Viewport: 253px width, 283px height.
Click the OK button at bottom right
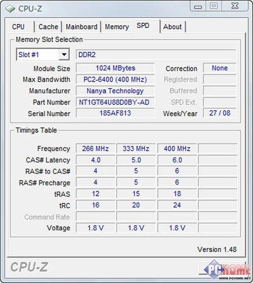[223, 268]
